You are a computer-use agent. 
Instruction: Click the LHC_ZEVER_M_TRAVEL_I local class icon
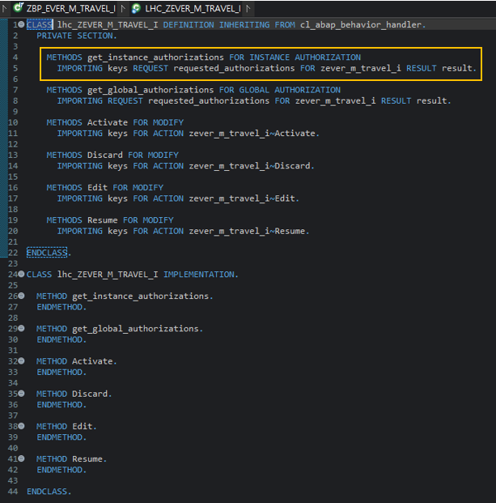(x=136, y=9)
